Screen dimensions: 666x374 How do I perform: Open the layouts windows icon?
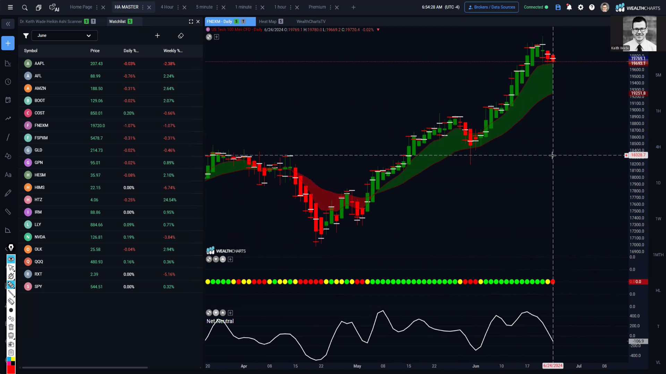pyautogui.click(x=39, y=7)
